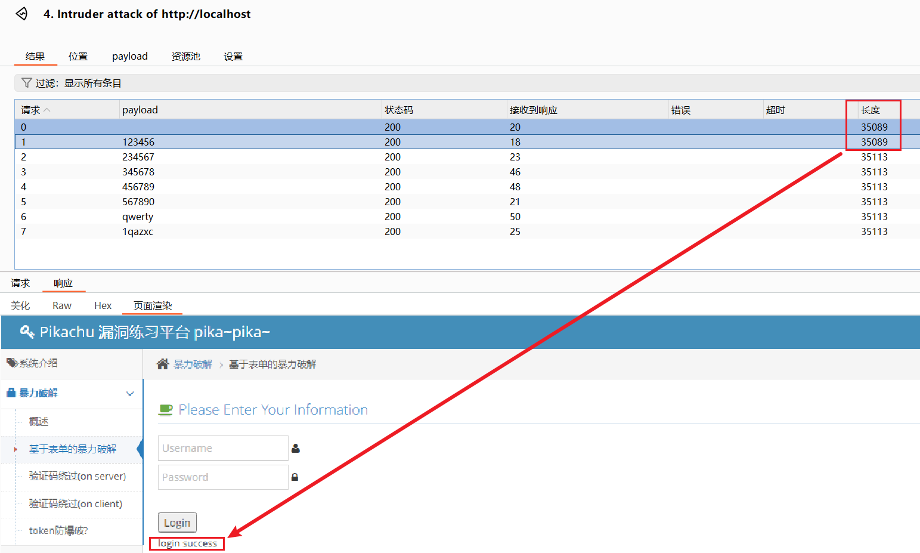Select the row with payload 345678
Screen dimensions: 920x553
tap(467, 172)
